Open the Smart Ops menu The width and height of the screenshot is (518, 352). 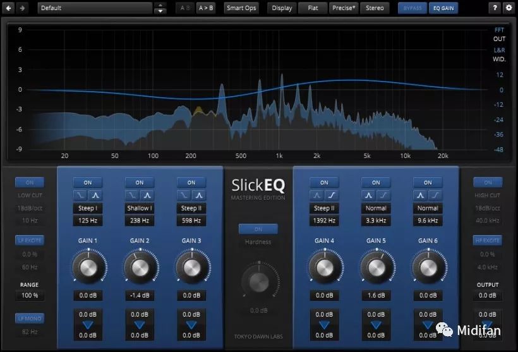pyautogui.click(x=241, y=8)
